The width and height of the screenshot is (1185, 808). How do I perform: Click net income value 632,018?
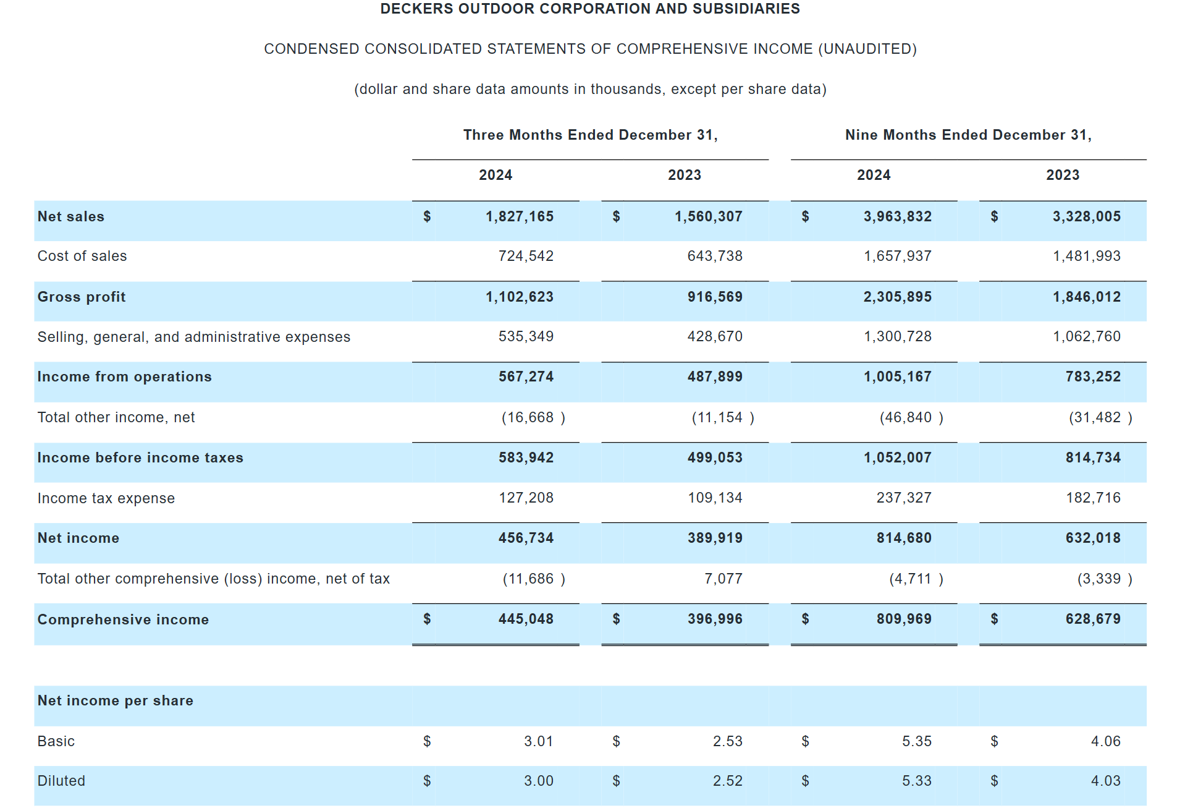click(x=1094, y=538)
